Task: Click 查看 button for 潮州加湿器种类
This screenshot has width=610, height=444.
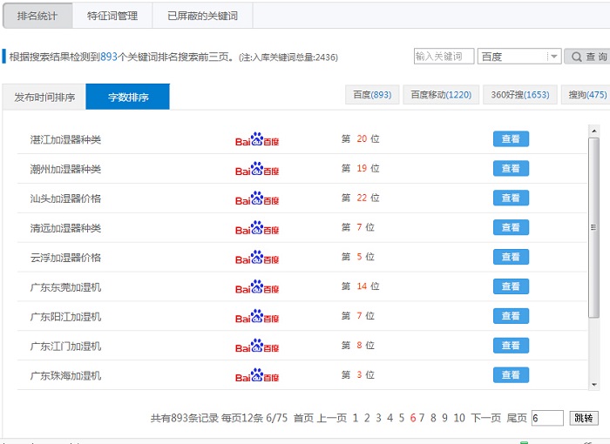Action: [511, 169]
